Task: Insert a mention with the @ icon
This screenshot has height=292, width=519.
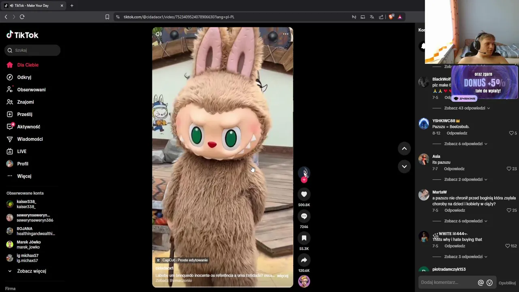Action: tap(481, 283)
